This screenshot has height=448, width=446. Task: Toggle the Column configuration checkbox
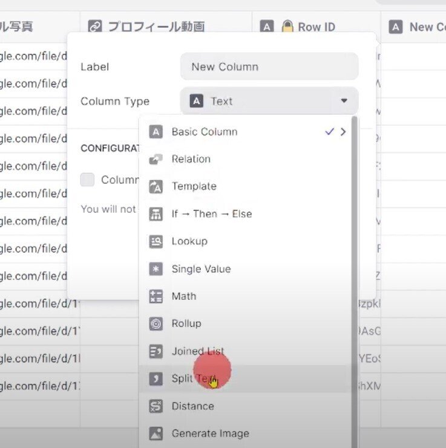(x=88, y=180)
